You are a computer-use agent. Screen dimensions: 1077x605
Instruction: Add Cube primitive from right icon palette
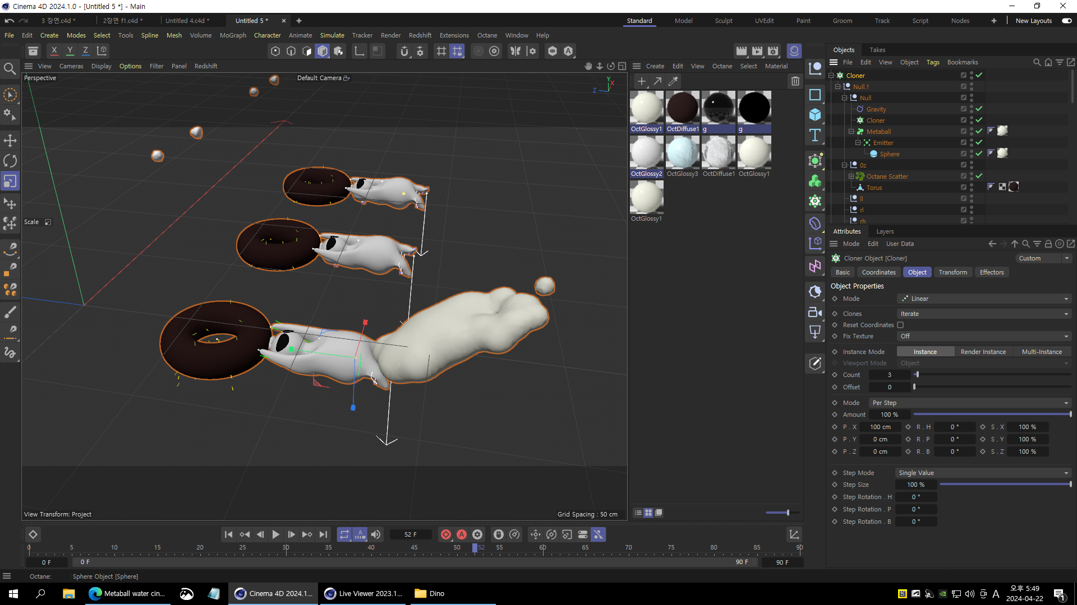click(815, 115)
